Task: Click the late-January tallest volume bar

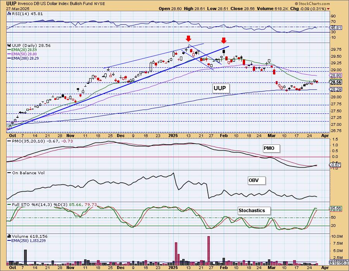Action: 209,250
